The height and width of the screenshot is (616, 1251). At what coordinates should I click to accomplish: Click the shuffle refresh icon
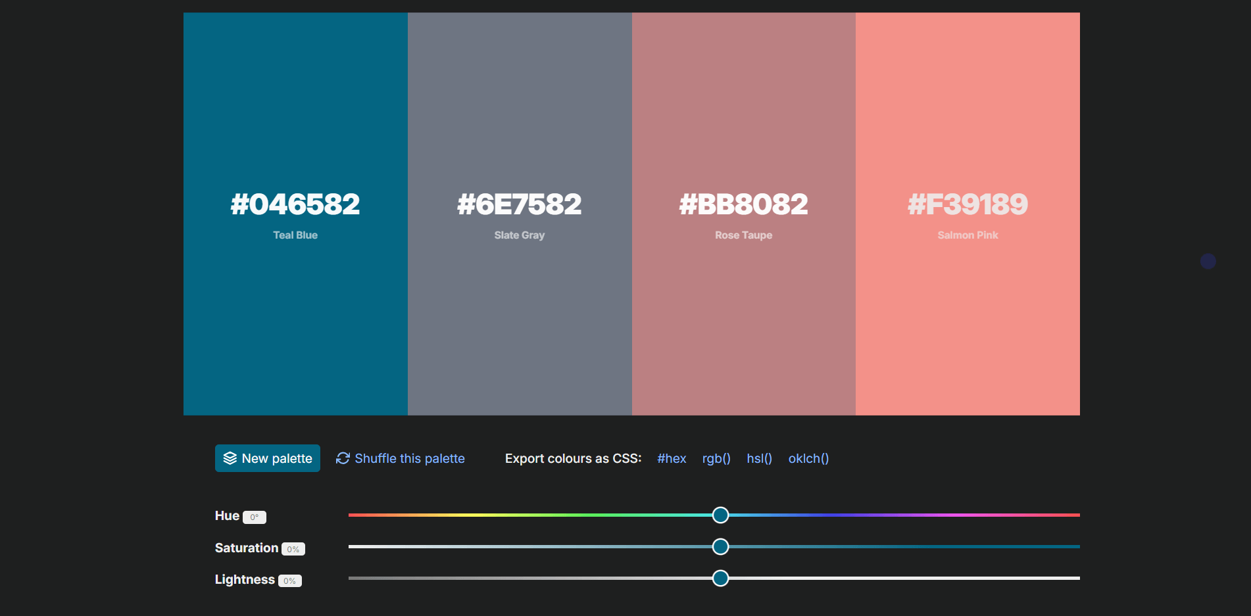pyautogui.click(x=343, y=458)
